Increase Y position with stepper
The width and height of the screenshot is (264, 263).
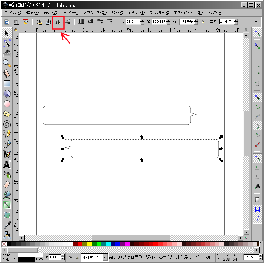168,20
